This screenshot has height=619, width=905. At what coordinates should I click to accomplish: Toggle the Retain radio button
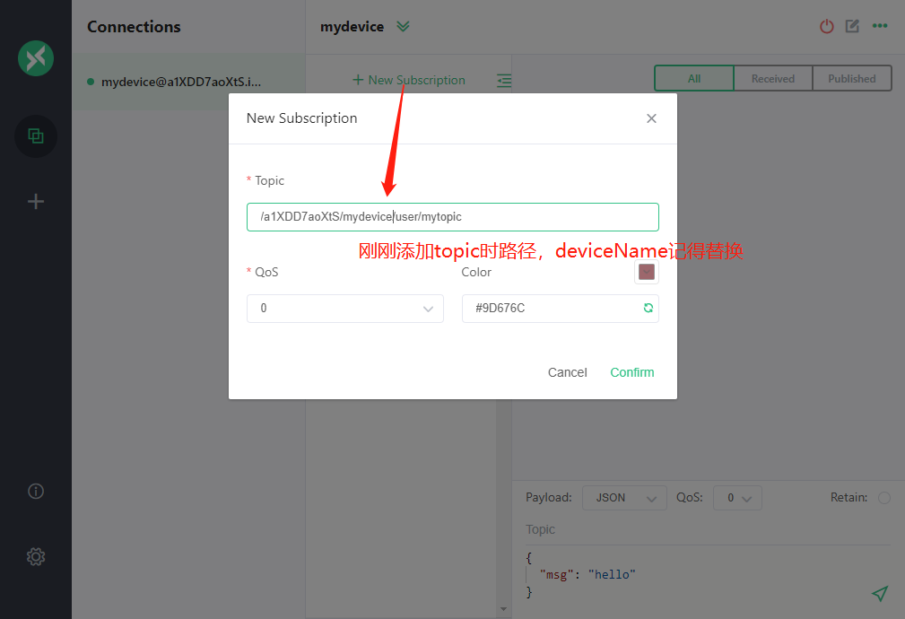click(x=884, y=498)
